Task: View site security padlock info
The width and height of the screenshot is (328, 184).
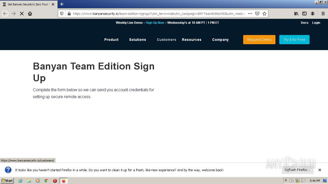Action: tap(69, 14)
